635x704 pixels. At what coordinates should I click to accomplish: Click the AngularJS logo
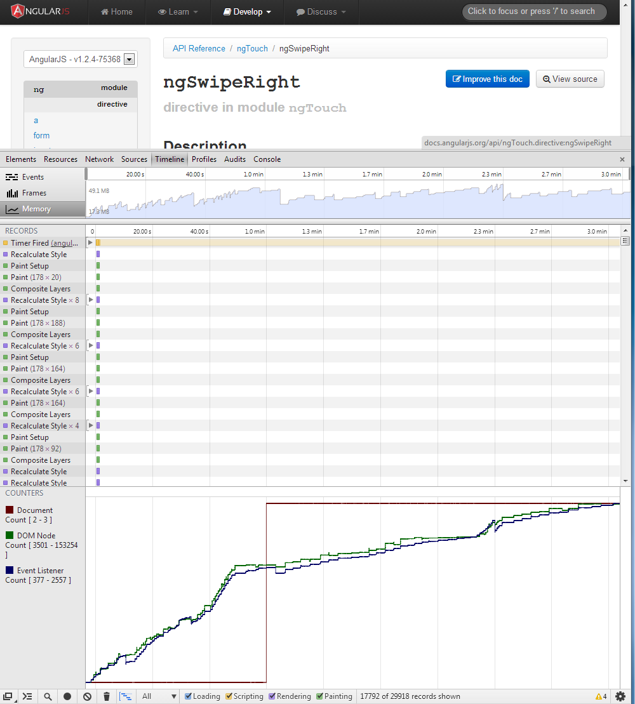coord(40,11)
